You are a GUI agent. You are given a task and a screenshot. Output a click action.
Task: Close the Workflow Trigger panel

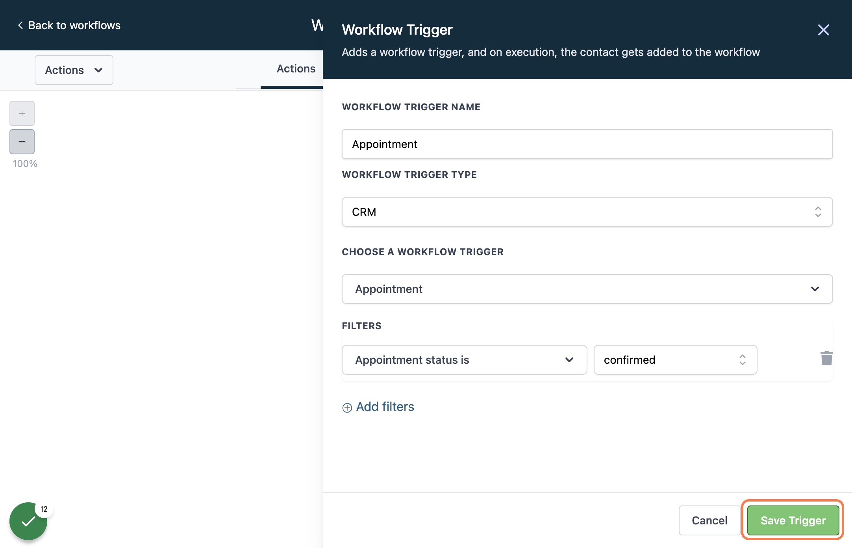tap(823, 30)
